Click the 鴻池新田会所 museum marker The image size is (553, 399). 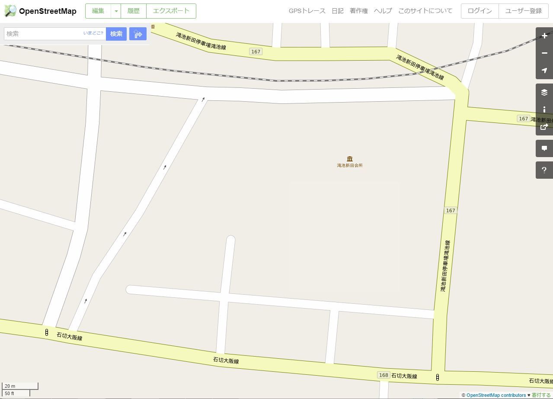(350, 159)
